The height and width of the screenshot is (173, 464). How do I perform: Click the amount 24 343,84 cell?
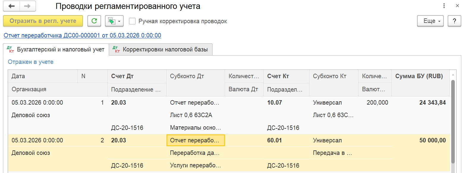coord(420,103)
